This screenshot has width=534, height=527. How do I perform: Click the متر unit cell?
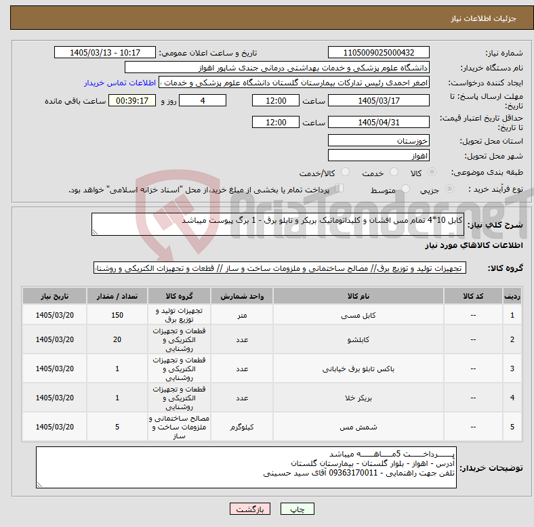coord(242,315)
